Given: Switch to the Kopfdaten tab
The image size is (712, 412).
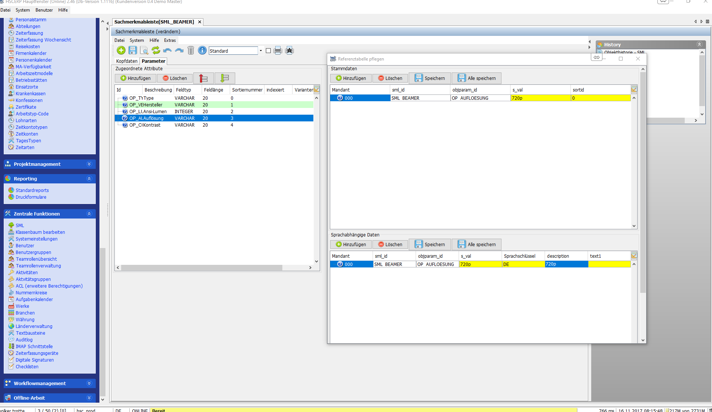Looking at the screenshot, I should point(127,61).
